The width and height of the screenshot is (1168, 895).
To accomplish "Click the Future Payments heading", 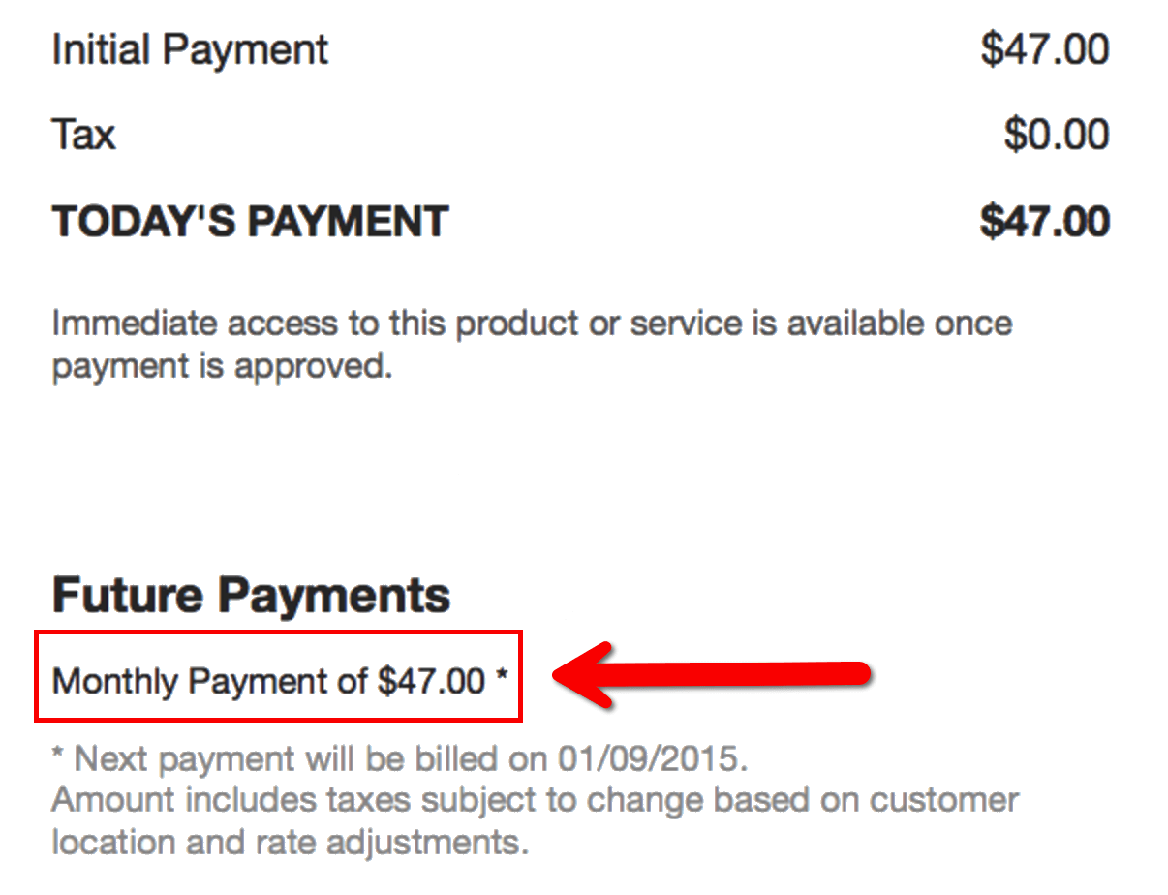I will tap(251, 594).
